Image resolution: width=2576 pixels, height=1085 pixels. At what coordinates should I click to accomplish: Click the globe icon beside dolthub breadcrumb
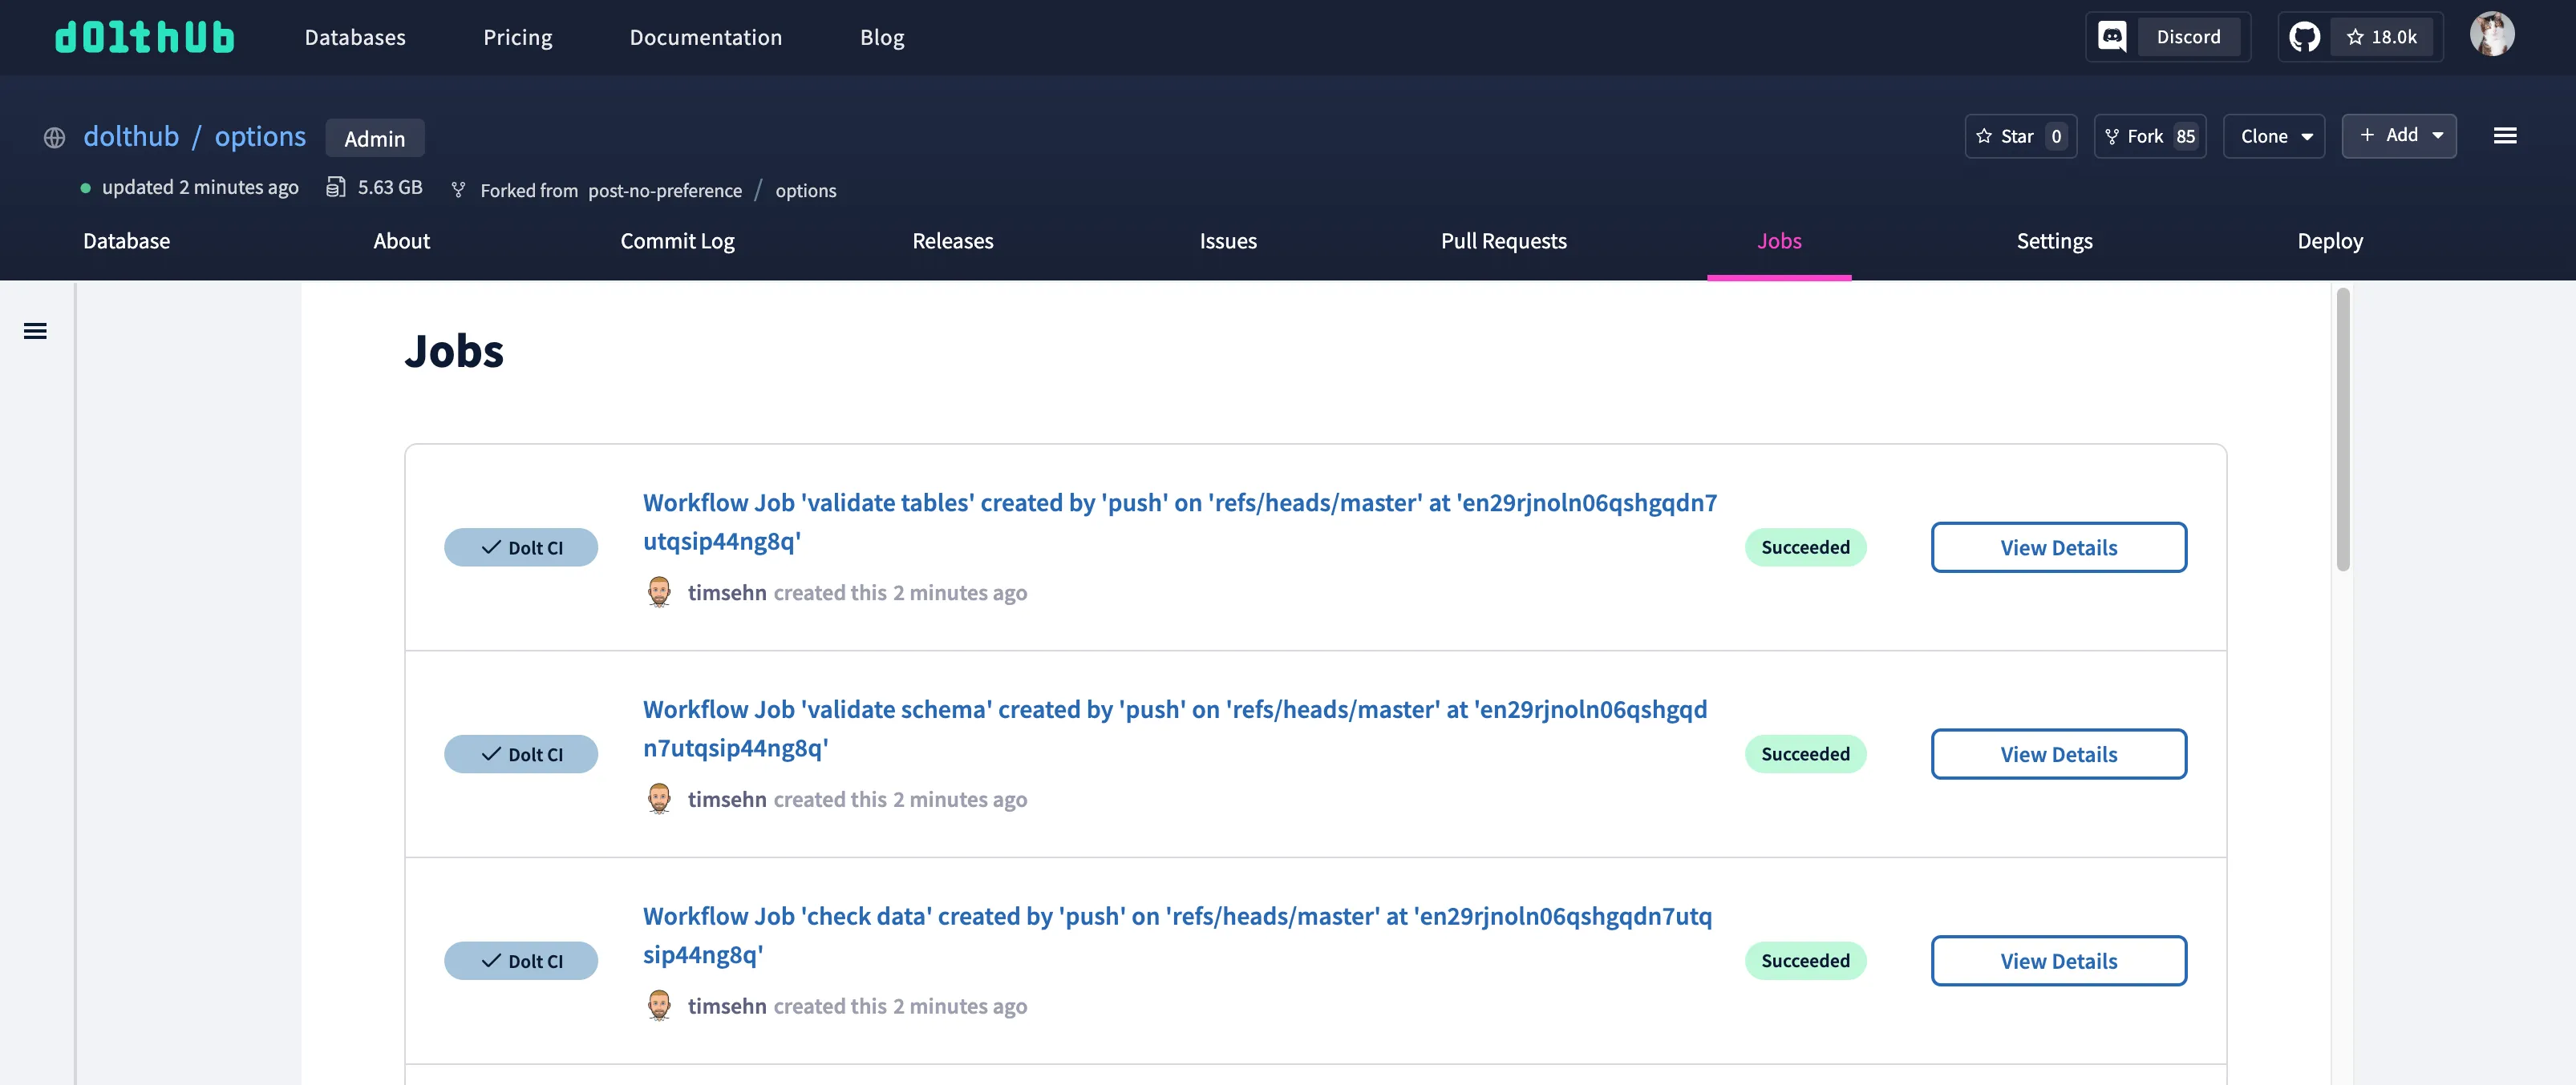[x=54, y=138]
